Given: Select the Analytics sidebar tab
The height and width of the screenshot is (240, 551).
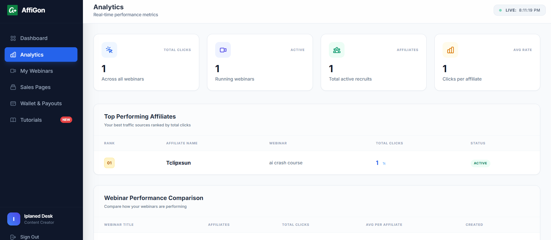Looking at the screenshot, I should coord(41,54).
